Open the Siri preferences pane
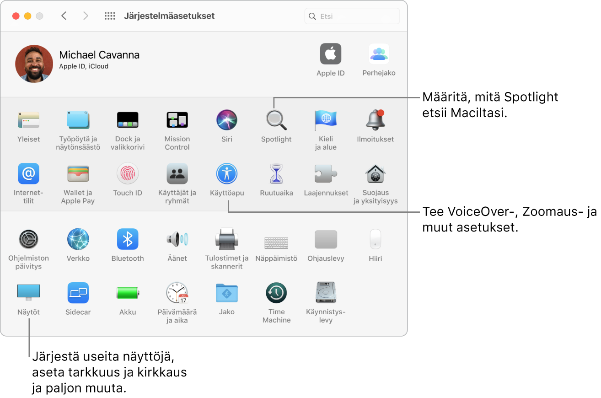601x398 pixels. [227, 120]
